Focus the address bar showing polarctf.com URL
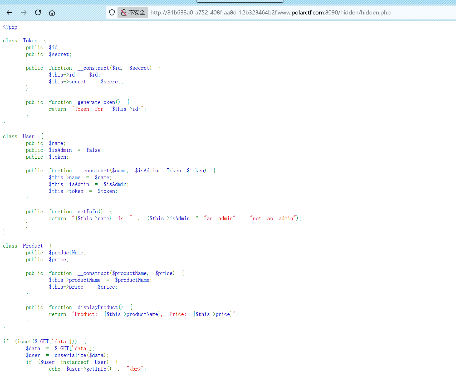This screenshot has height=372, width=456. [270, 12]
